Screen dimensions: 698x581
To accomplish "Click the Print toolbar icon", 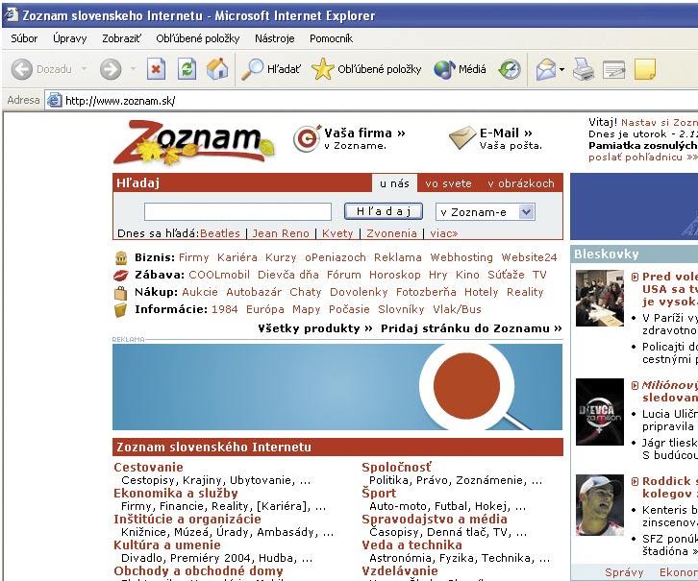I will [584, 69].
